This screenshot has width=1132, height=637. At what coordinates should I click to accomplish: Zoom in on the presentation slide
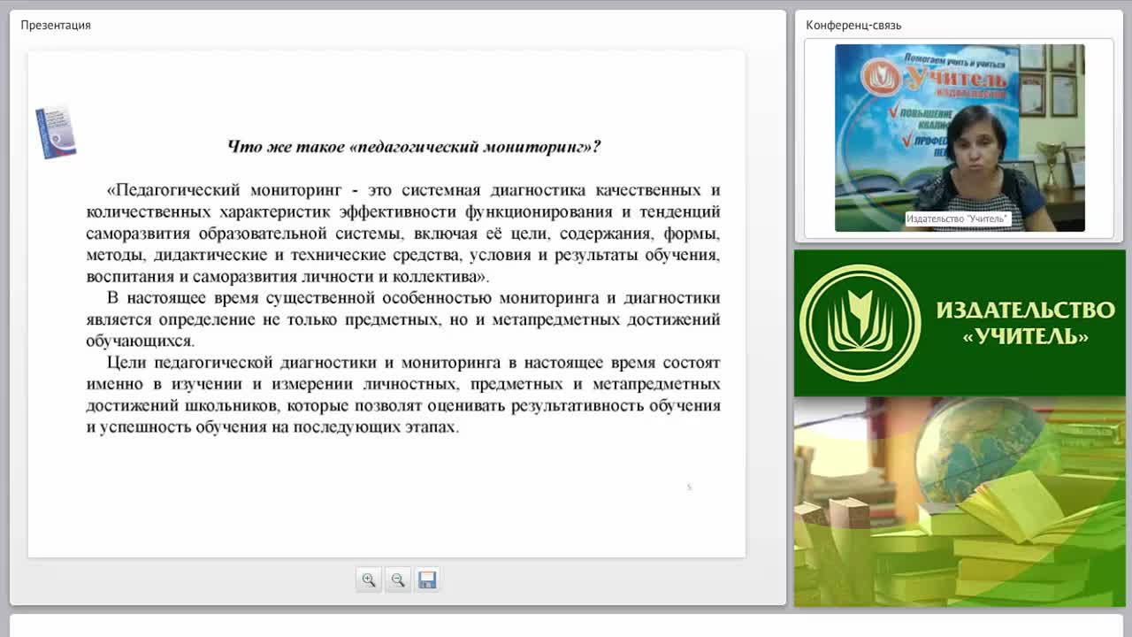point(369,580)
